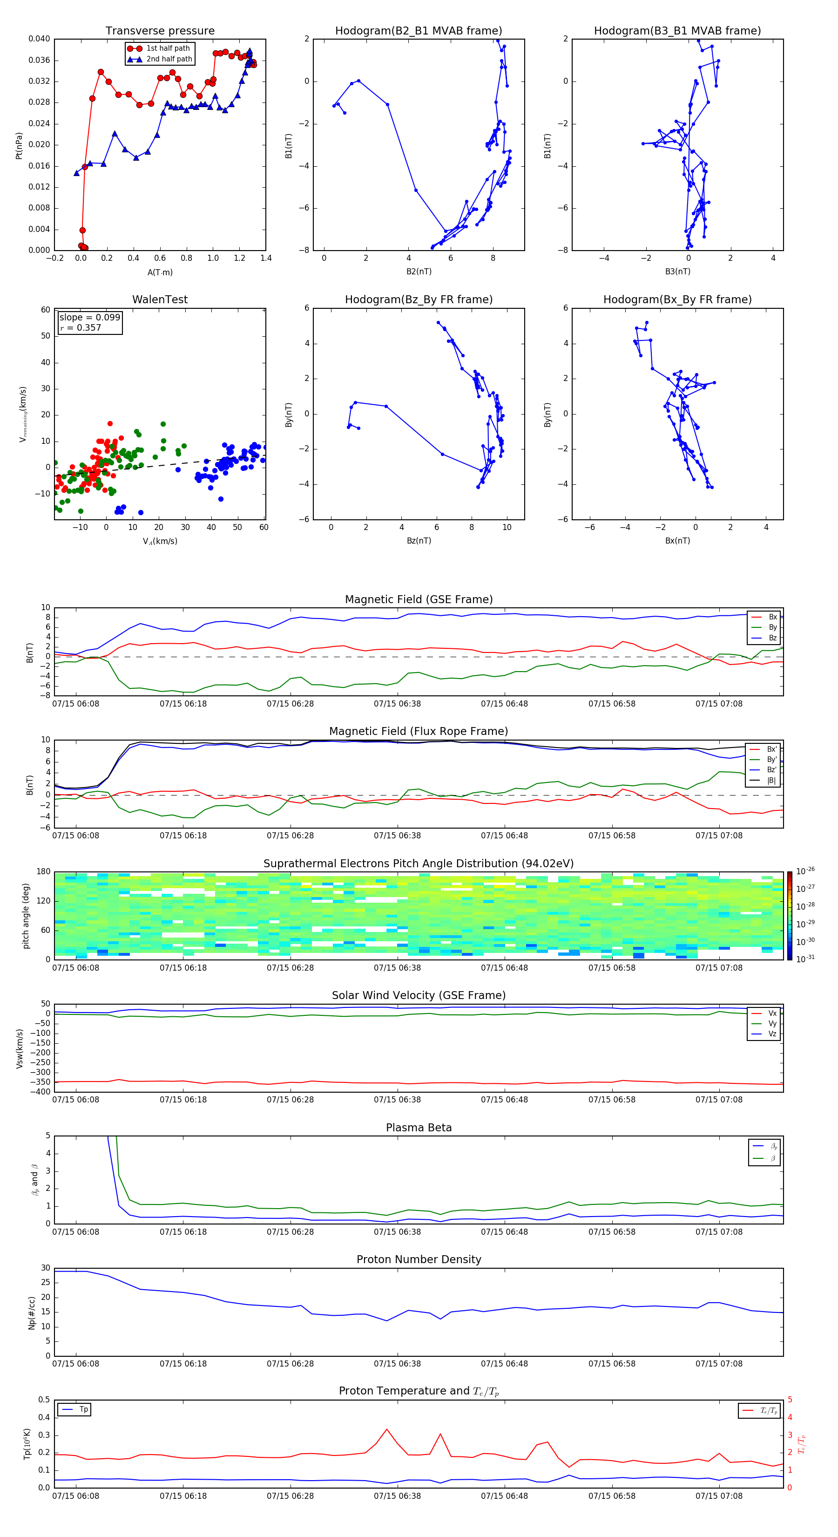Click the Tp legend entry in temperature plot
The image size is (838, 1537).
pyautogui.click(x=74, y=1409)
